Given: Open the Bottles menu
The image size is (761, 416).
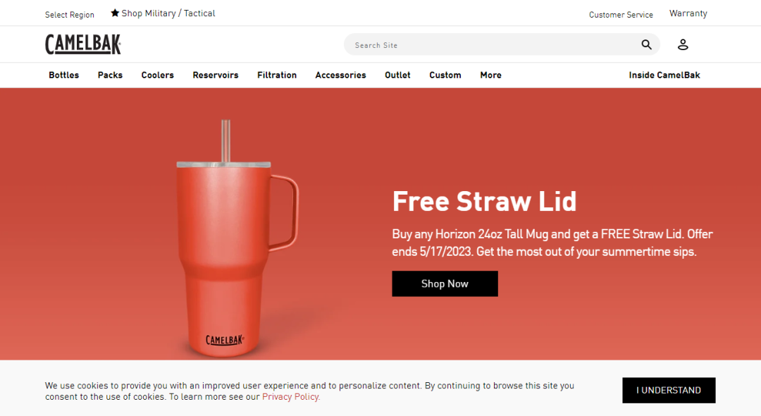Looking at the screenshot, I should (63, 75).
